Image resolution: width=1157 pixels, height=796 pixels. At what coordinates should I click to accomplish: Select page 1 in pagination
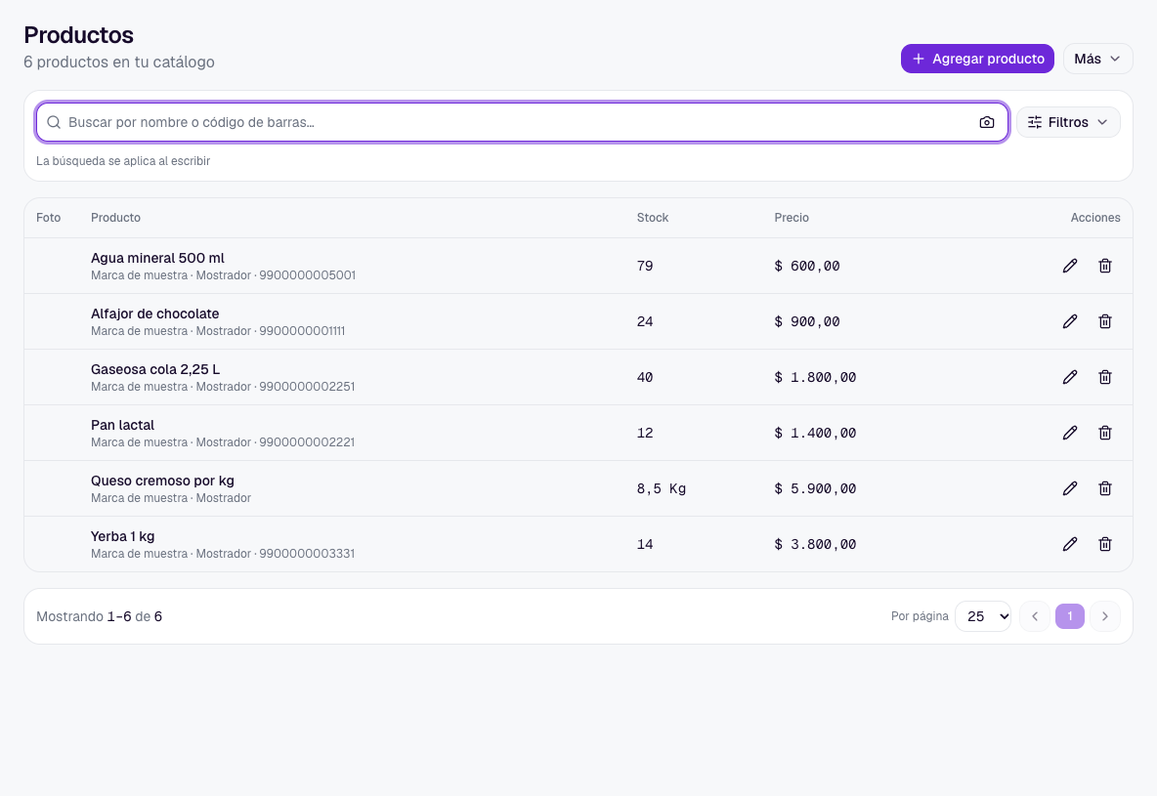click(1070, 616)
